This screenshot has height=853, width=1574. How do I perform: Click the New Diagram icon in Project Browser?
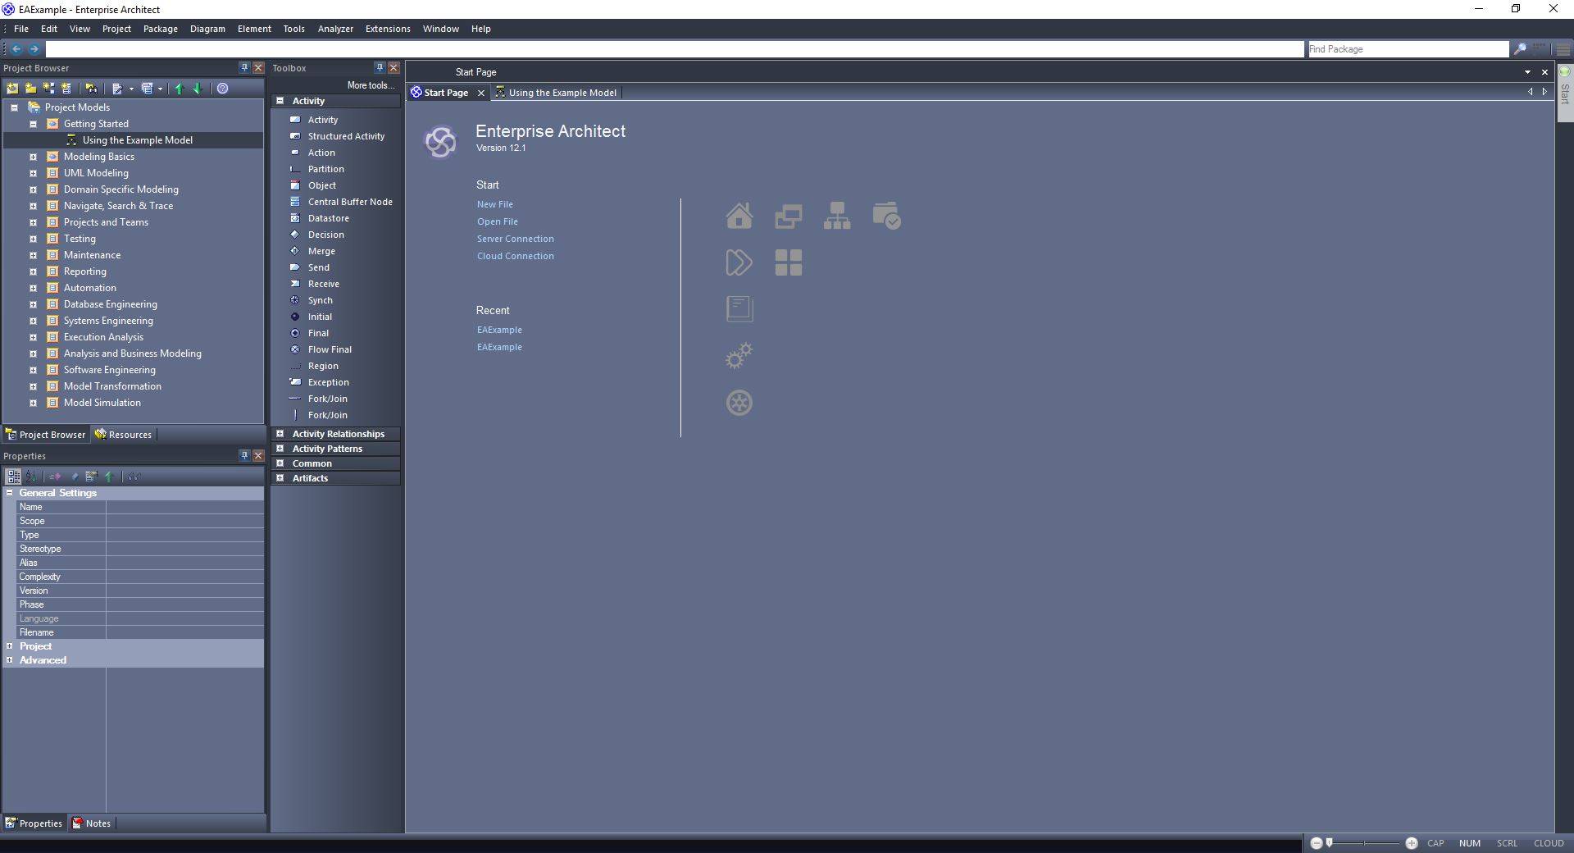(49, 88)
